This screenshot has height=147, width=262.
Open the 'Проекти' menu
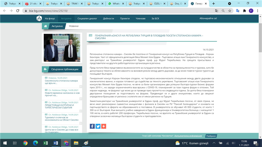pyautogui.click(x=125, y=19)
